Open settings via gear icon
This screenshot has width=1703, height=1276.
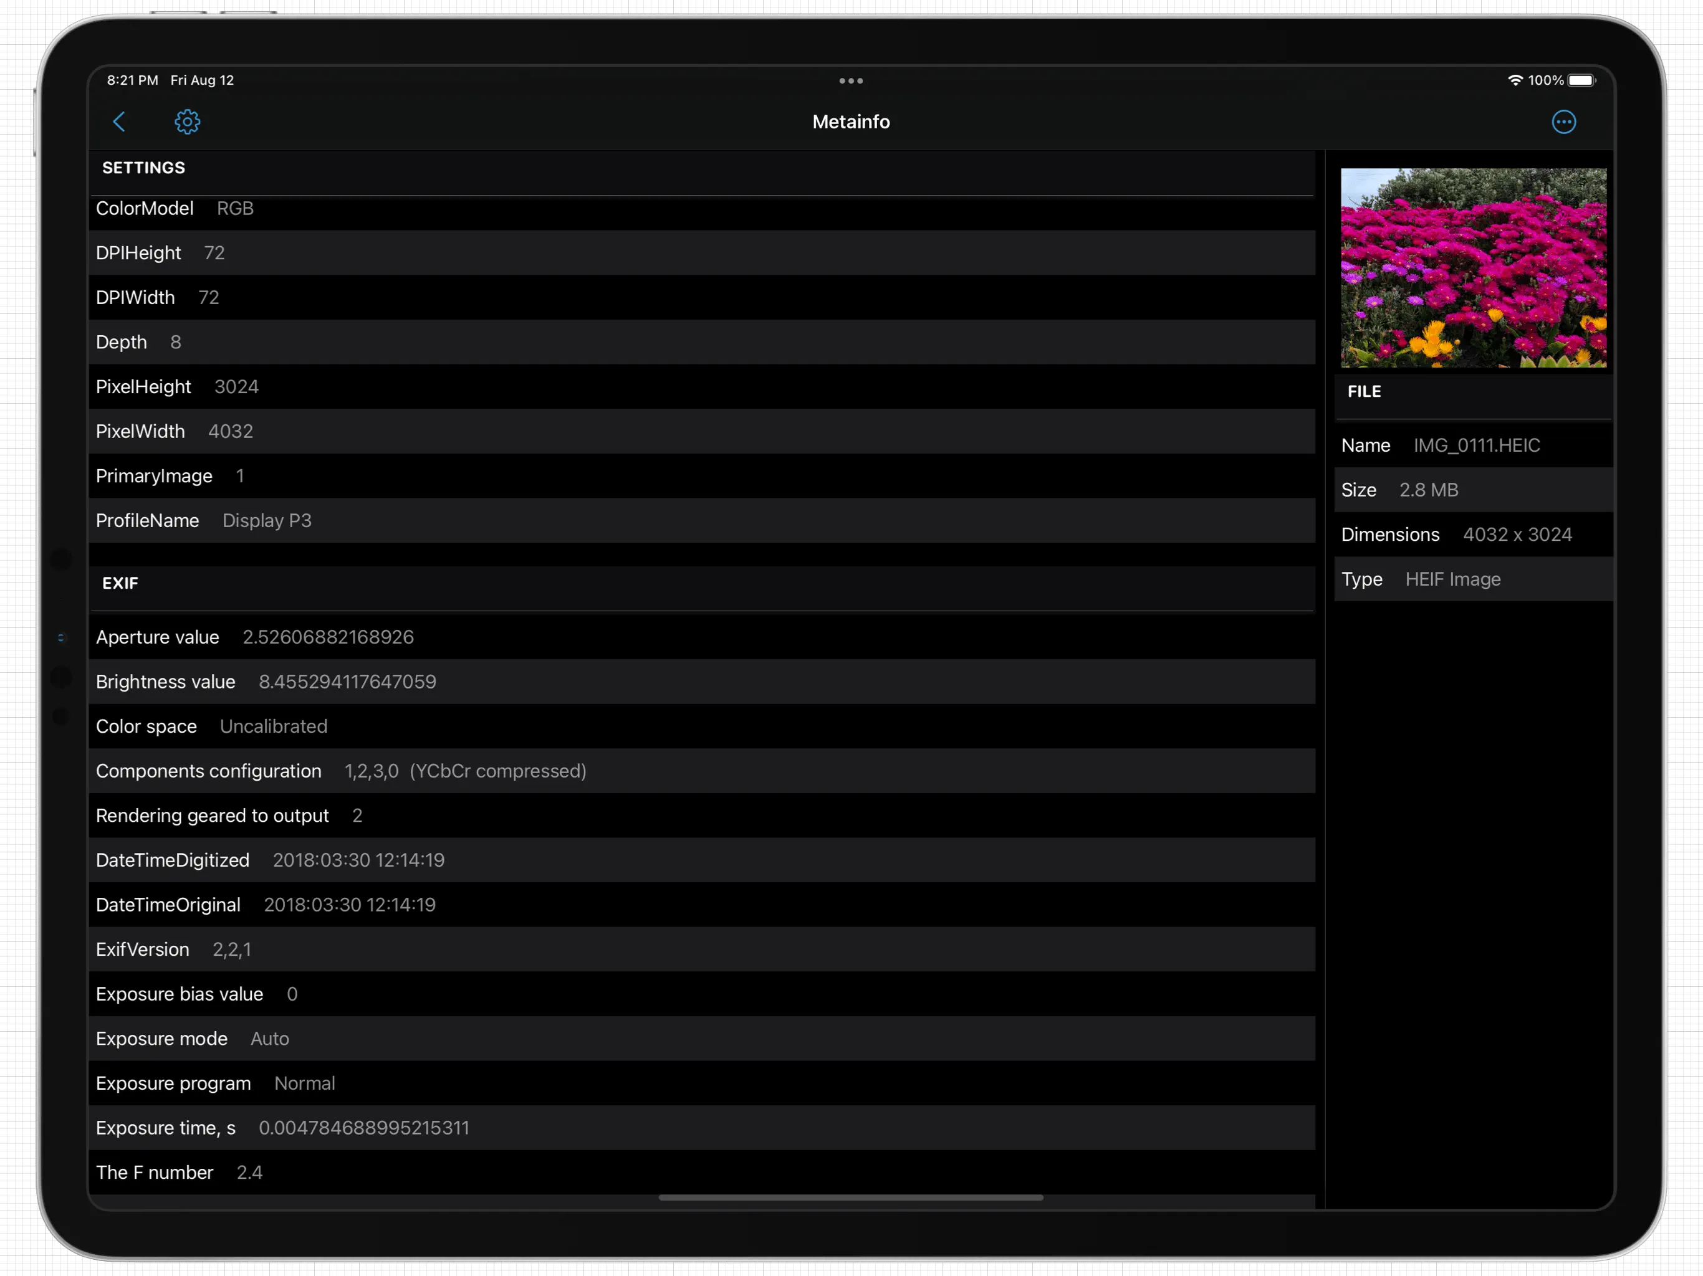pyautogui.click(x=187, y=121)
